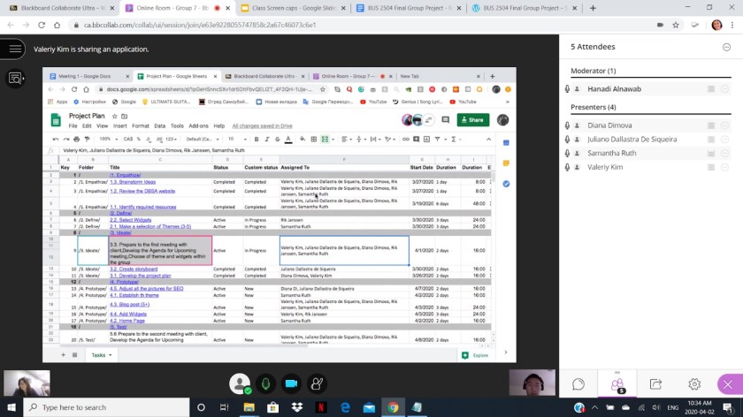This screenshot has width=743, height=417.
Task: Toggle the microphone in the bottom control bar
Action: point(264,383)
